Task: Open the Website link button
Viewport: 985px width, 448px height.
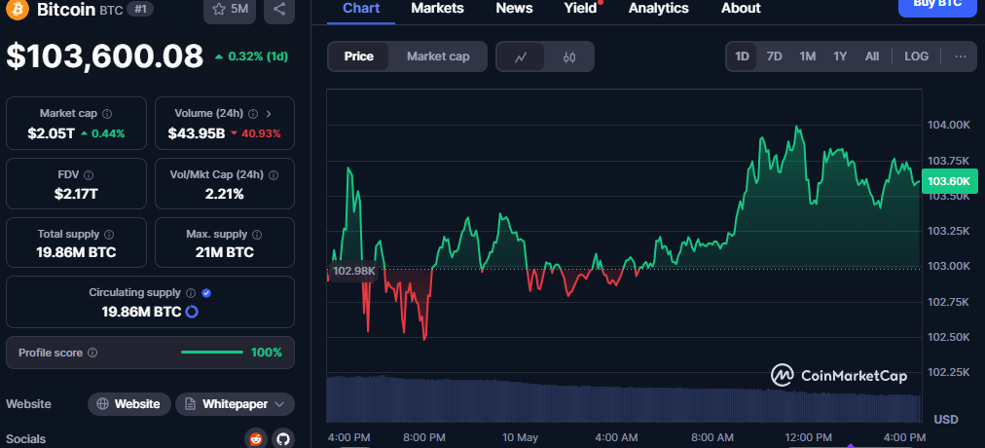Action: point(129,404)
